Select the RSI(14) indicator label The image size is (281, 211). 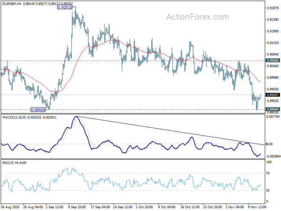[8, 163]
